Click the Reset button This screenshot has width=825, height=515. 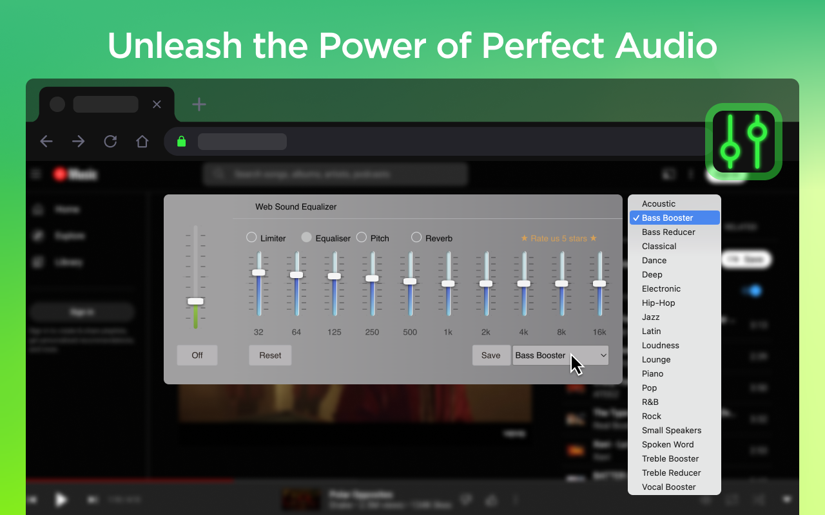coord(270,355)
